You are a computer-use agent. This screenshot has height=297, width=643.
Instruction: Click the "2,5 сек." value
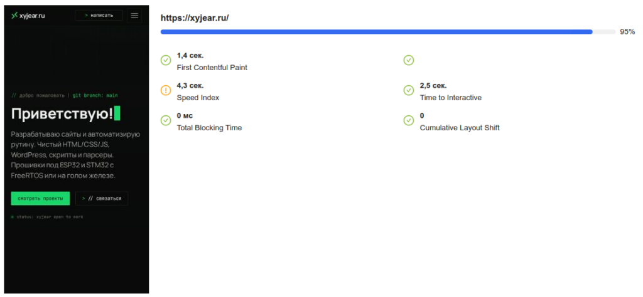(433, 85)
